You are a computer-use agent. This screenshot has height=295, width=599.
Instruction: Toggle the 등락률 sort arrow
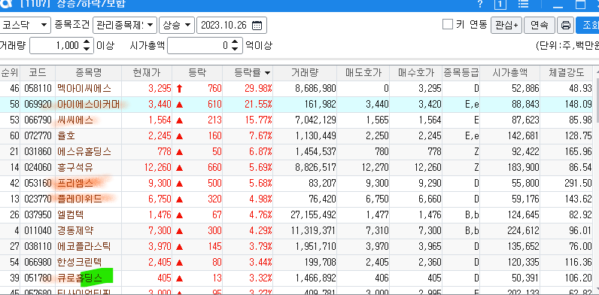(267, 73)
